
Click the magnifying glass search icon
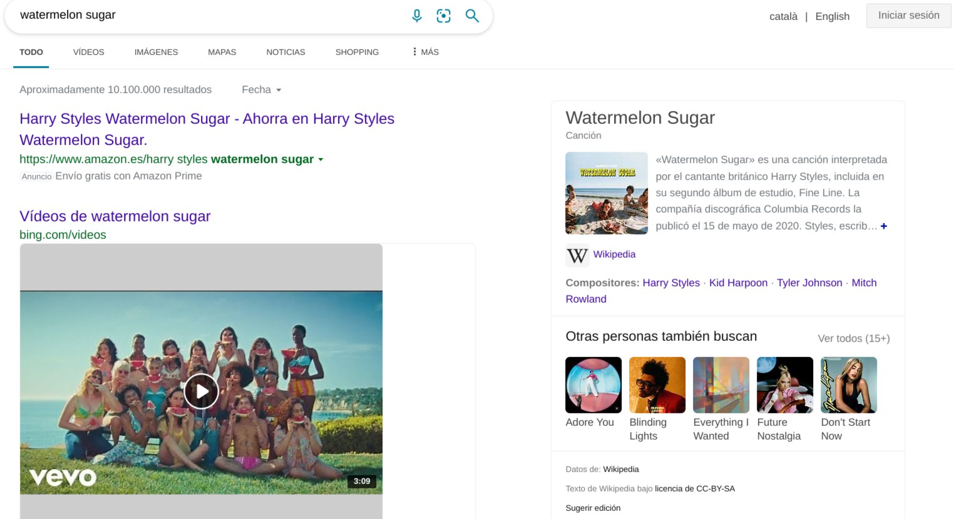pos(472,16)
